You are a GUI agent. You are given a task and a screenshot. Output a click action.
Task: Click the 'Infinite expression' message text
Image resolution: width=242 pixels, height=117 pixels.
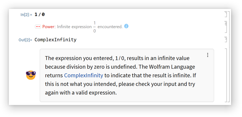click(74, 27)
